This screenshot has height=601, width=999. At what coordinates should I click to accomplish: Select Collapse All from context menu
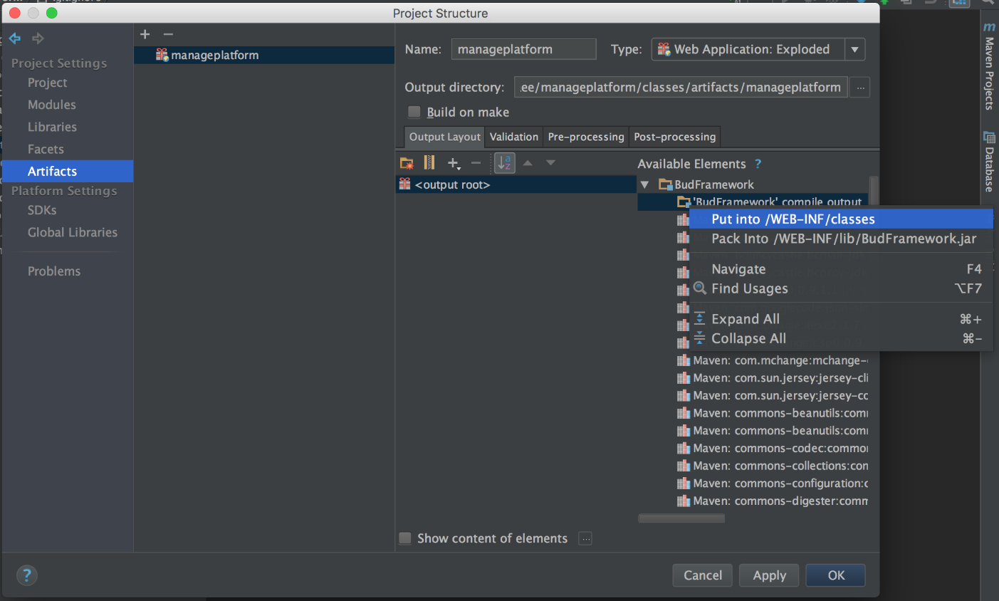[x=841, y=338]
